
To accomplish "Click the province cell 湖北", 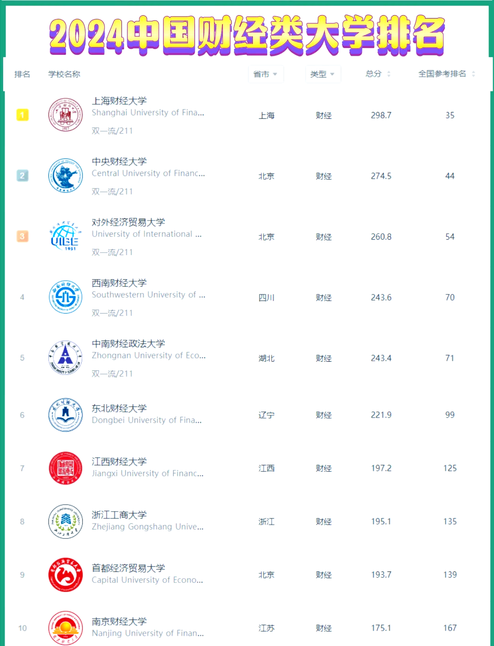I will 266,358.
